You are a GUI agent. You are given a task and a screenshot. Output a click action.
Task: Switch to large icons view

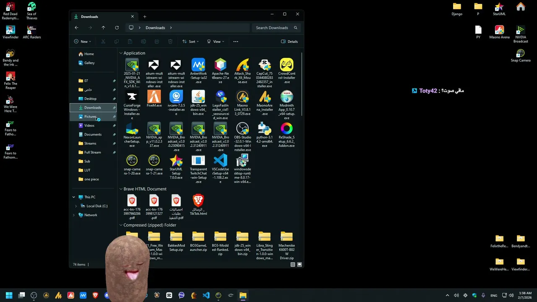[300, 265]
